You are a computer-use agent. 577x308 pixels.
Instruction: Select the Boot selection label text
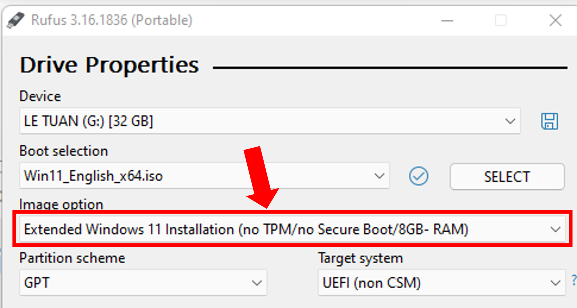64,151
